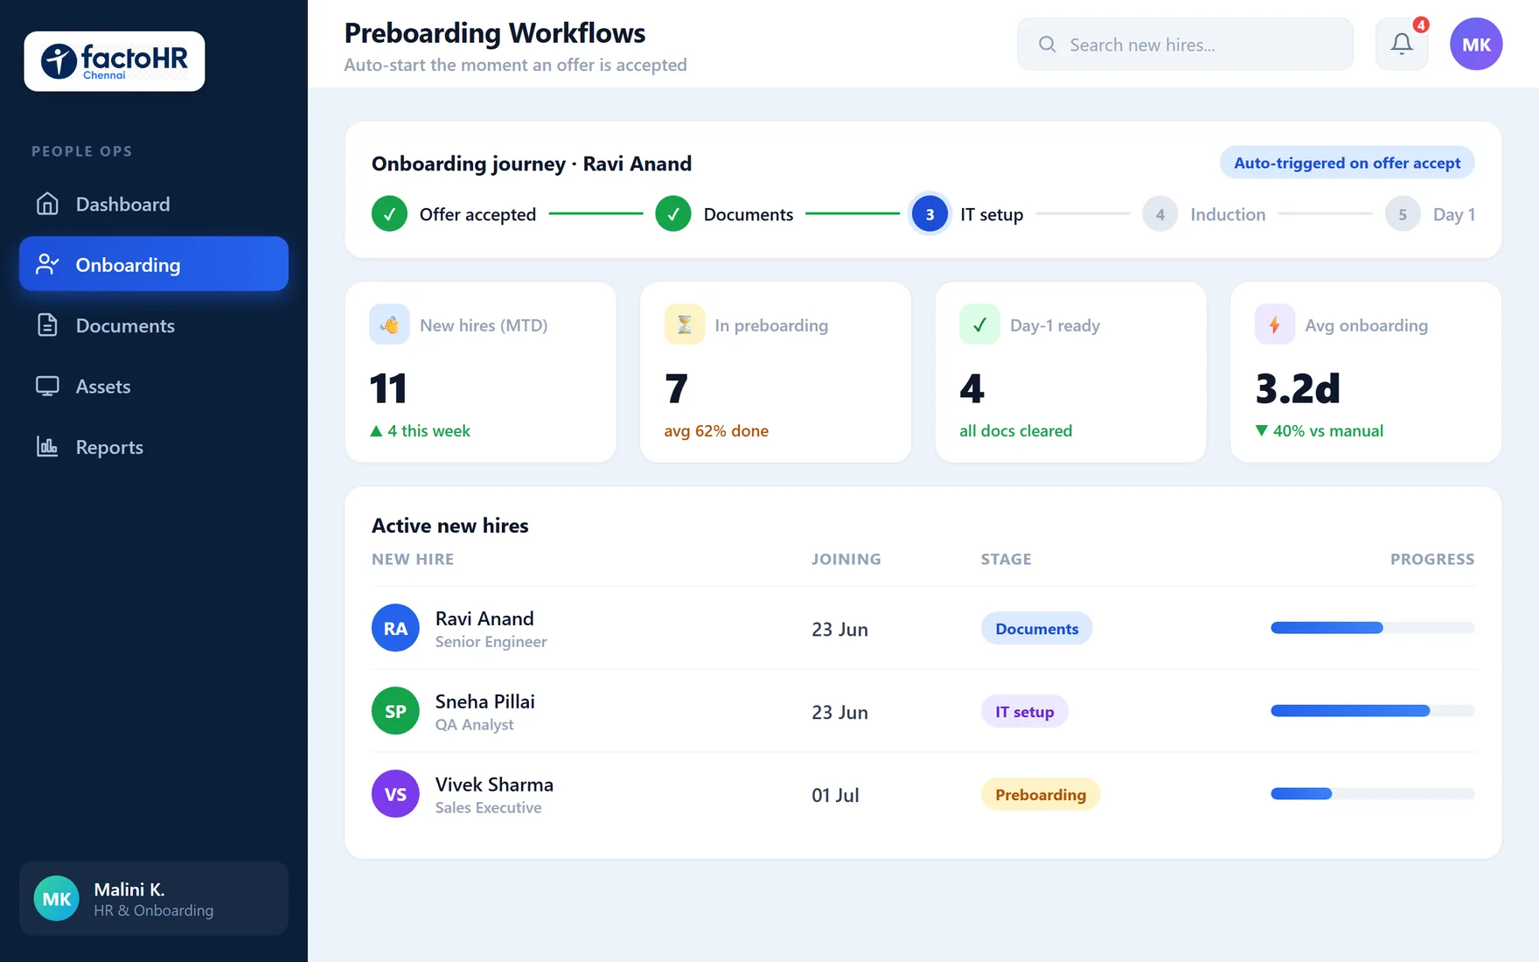This screenshot has height=962, width=1539.
Task: Click the Sales Executive role text
Action: point(488,808)
